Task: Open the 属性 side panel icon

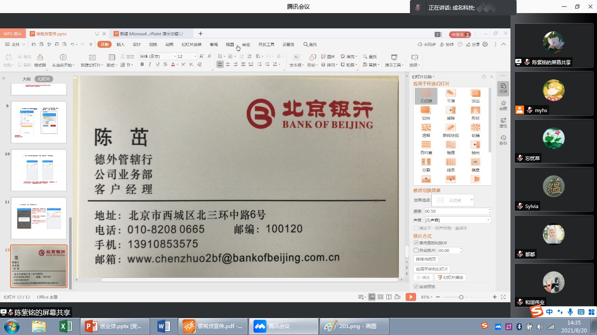Action: [503, 123]
